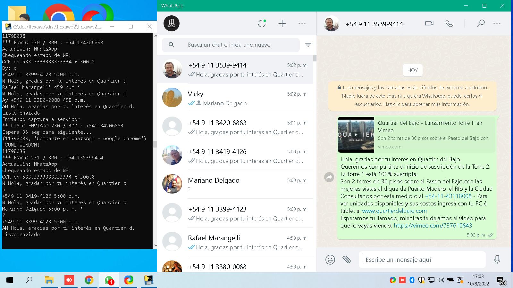Focus the message input field
The height and width of the screenshot is (288, 513).
pyautogui.click(x=422, y=260)
